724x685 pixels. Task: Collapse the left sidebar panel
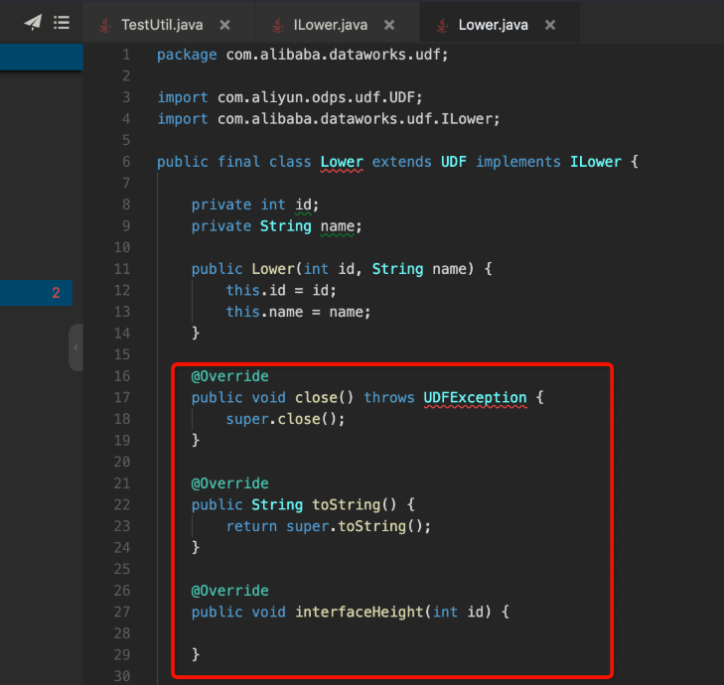click(76, 347)
